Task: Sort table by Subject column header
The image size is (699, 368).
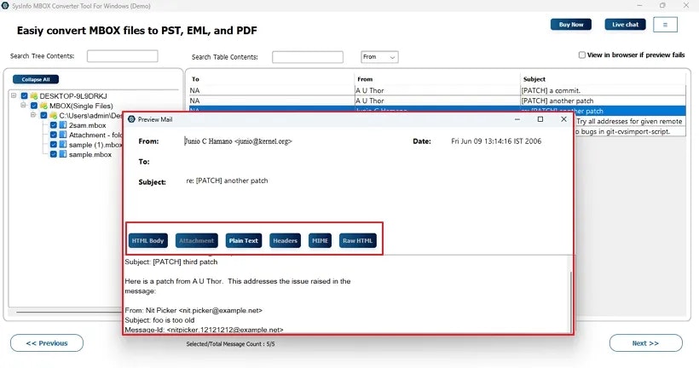Action: pos(534,79)
